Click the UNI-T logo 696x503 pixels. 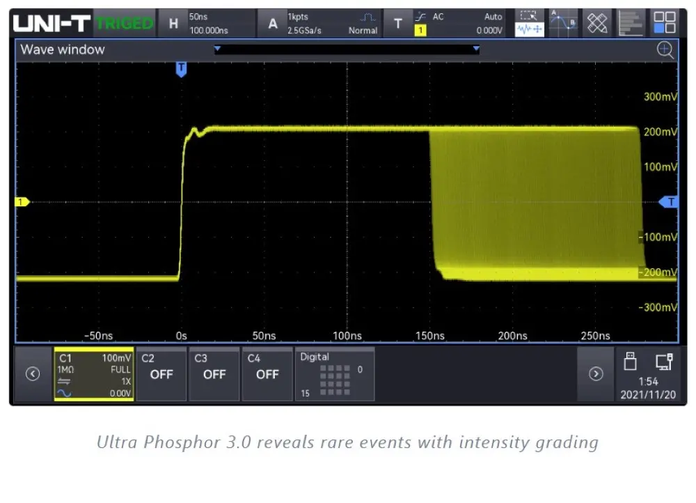coord(52,23)
